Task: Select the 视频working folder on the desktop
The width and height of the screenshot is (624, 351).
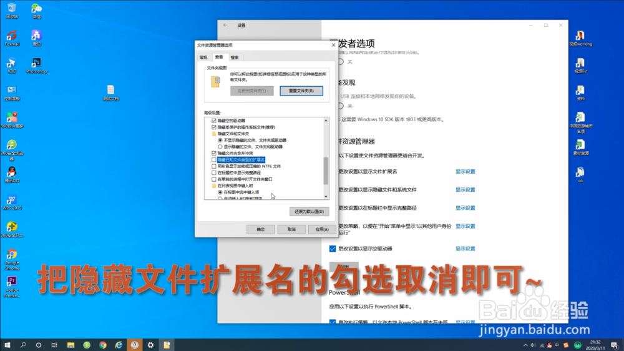Action: pos(580,38)
